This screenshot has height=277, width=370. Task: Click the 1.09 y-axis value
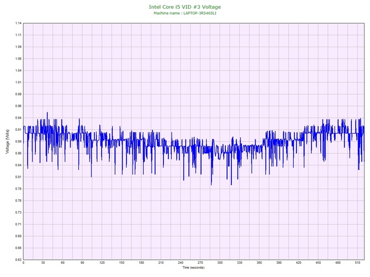(18, 47)
